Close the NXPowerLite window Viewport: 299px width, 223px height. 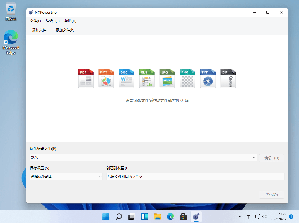pyautogui.click(x=281, y=12)
